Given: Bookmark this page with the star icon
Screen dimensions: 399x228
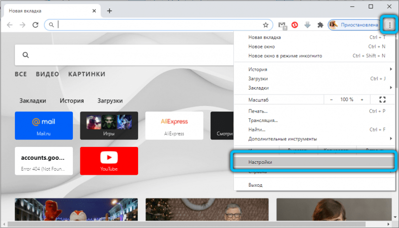Looking at the screenshot, I should [266, 25].
